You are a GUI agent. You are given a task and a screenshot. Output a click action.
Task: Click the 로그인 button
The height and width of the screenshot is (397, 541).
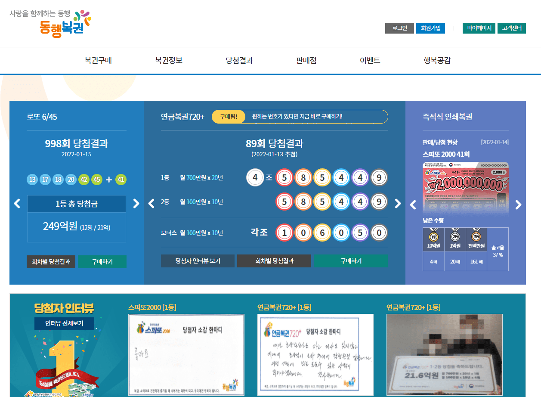(x=399, y=28)
